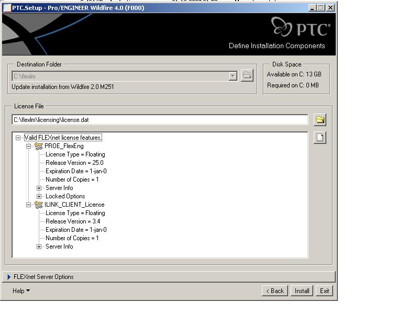
Task: Close the PTC.Setup window
Action: pyautogui.click(x=330, y=8)
